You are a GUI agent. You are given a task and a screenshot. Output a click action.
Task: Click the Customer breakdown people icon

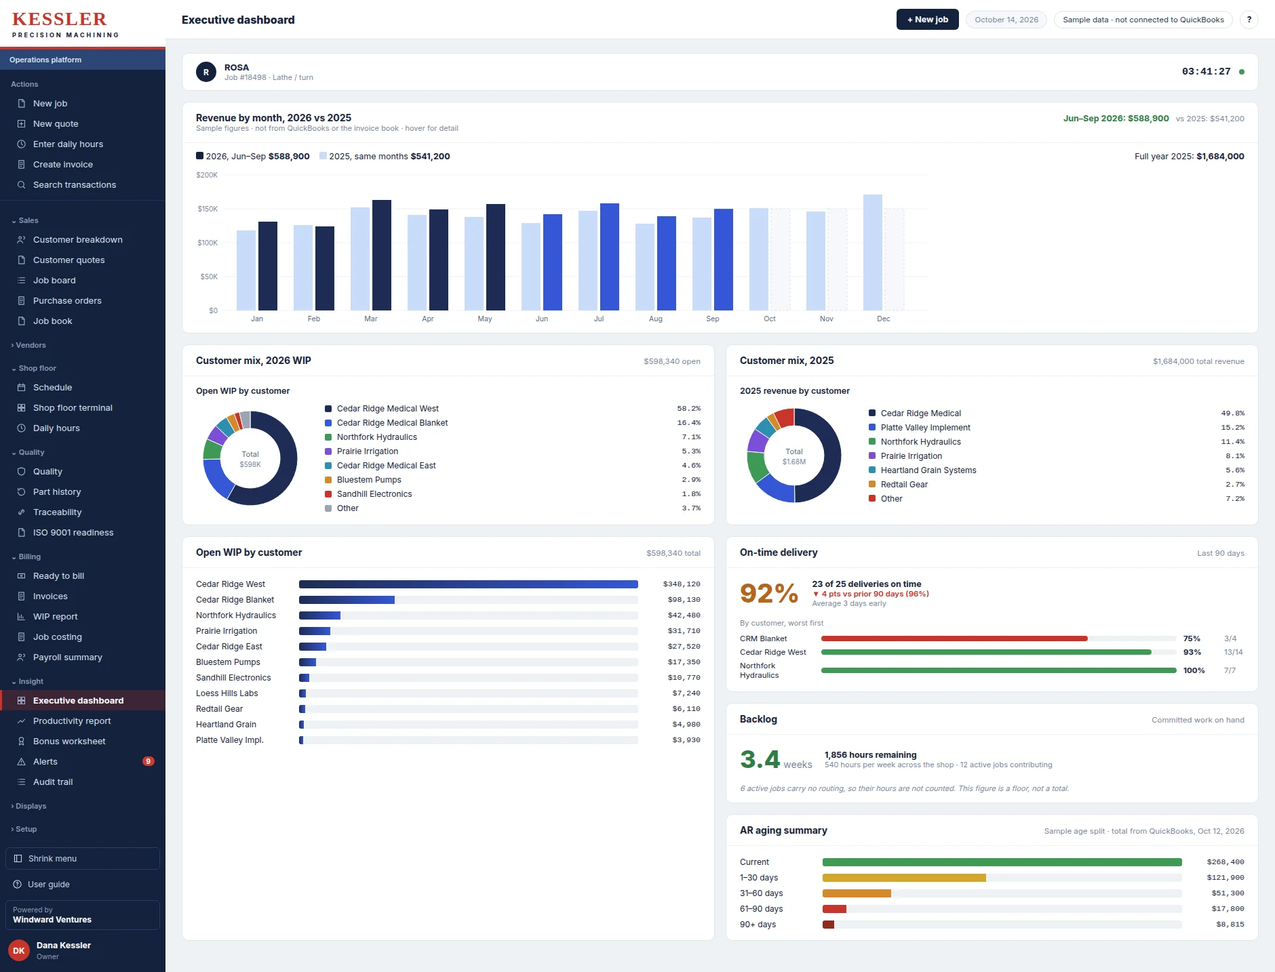[x=21, y=240]
